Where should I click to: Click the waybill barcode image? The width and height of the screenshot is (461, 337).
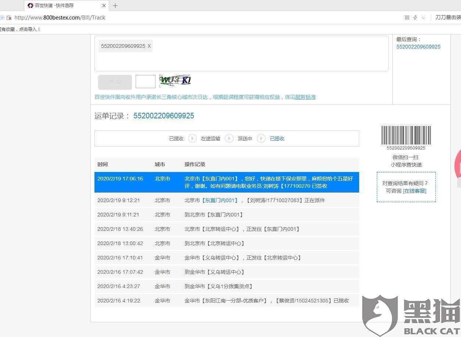406,135
